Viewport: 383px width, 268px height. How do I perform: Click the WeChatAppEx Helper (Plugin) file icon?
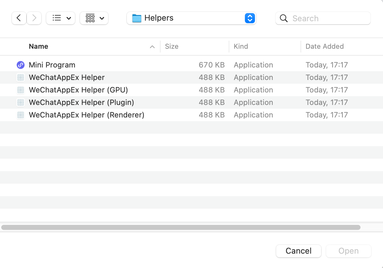21,102
